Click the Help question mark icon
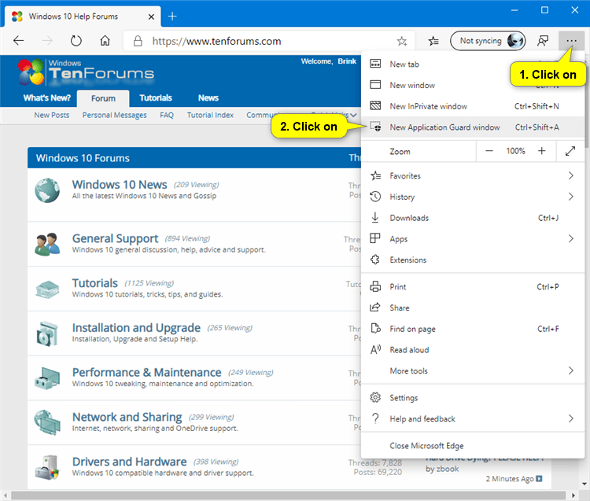 (375, 418)
